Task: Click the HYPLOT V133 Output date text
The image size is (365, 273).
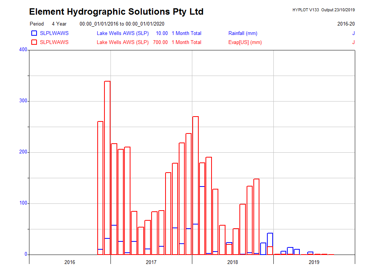Action: tap(323, 10)
